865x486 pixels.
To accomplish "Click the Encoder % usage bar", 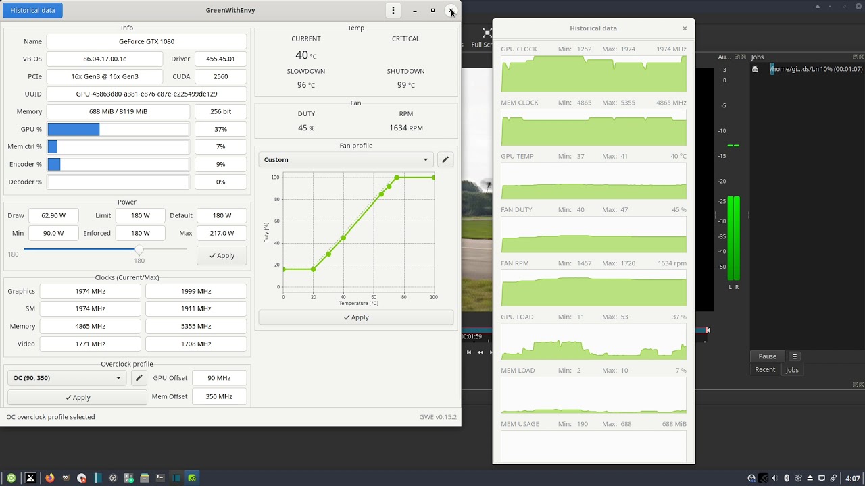I will 118,164.
